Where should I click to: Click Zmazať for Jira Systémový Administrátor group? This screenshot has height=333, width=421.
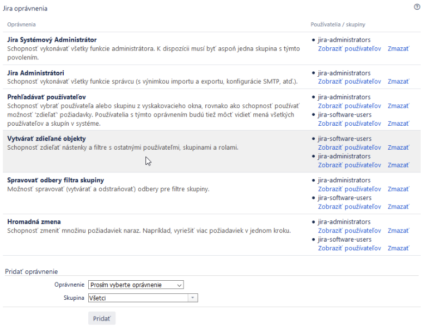coord(398,48)
